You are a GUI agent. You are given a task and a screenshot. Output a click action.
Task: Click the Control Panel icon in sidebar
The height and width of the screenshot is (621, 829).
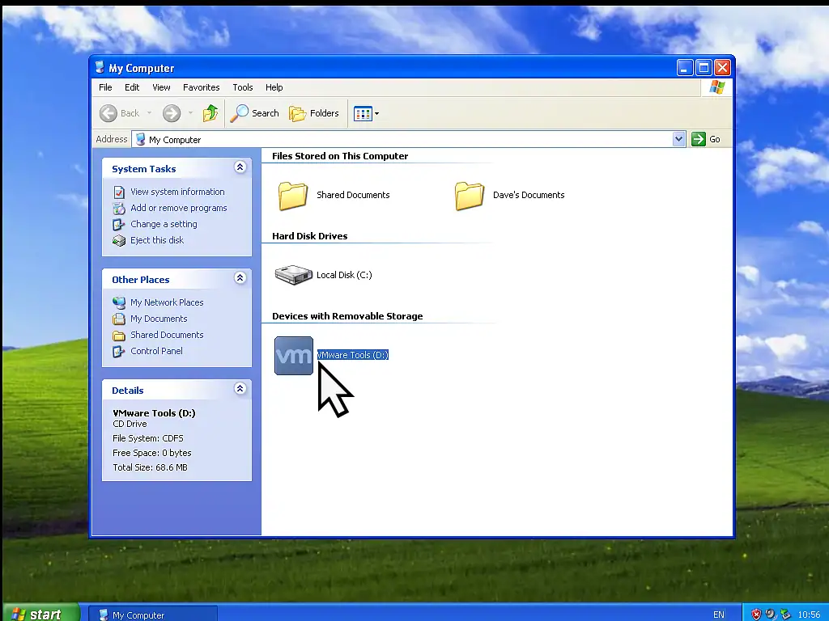119,351
